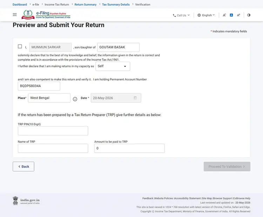
Task: Click the info icon beside Place
Action: [x=75, y=99]
